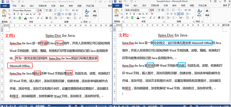
Task: Click 编辑 button label in Sample1
Action: (x=95, y=16)
